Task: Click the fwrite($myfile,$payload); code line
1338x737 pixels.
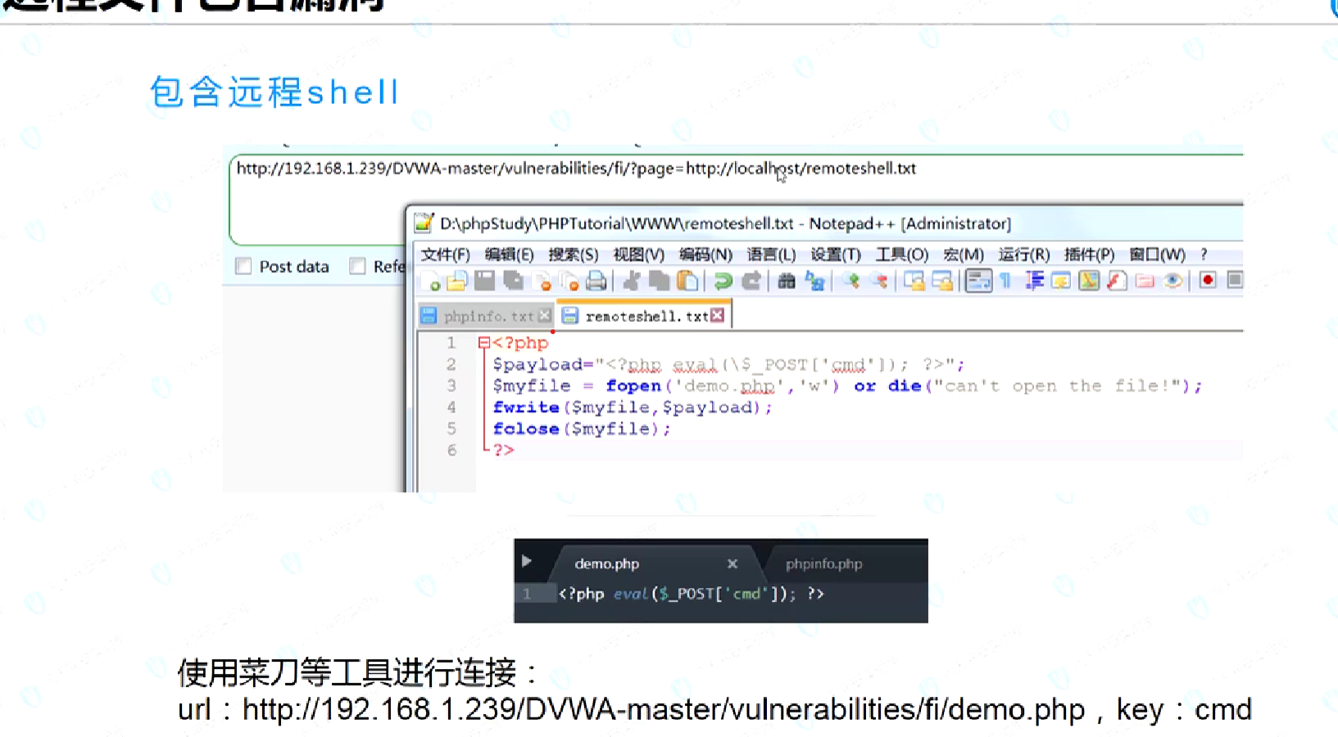Action: (x=632, y=407)
